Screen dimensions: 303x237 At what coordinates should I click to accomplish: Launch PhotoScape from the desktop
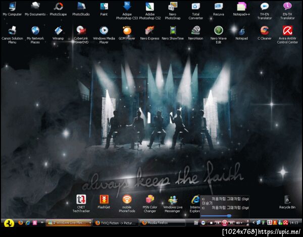(x=58, y=9)
